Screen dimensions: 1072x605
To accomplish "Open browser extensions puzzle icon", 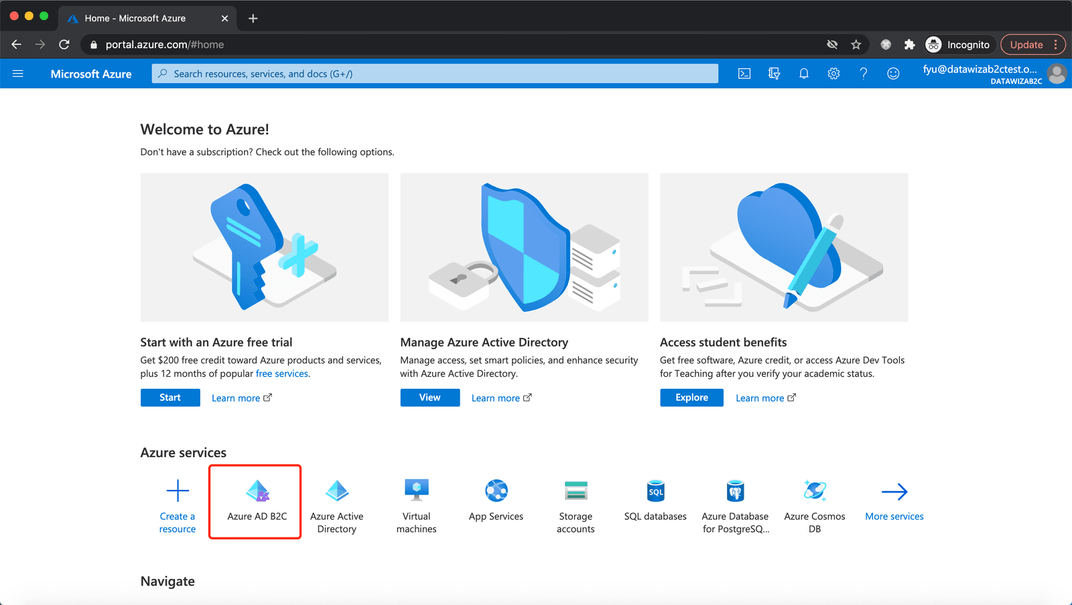I will (909, 45).
